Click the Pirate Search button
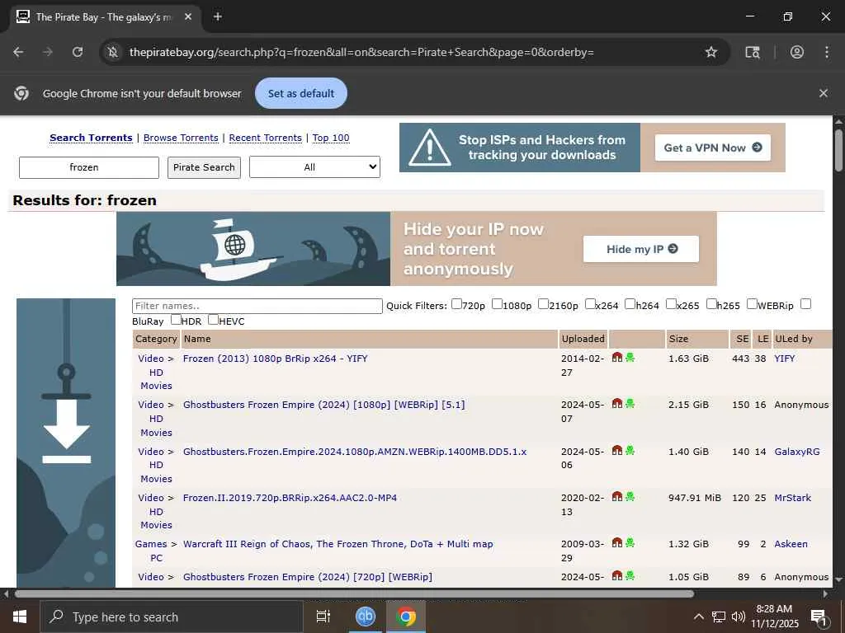The width and height of the screenshot is (845, 633). pyautogui.click(x=204, y=167)
